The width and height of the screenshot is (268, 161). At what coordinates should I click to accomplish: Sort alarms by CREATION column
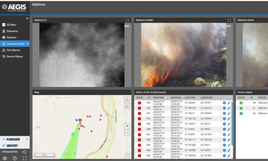click(x=158, y=98)
